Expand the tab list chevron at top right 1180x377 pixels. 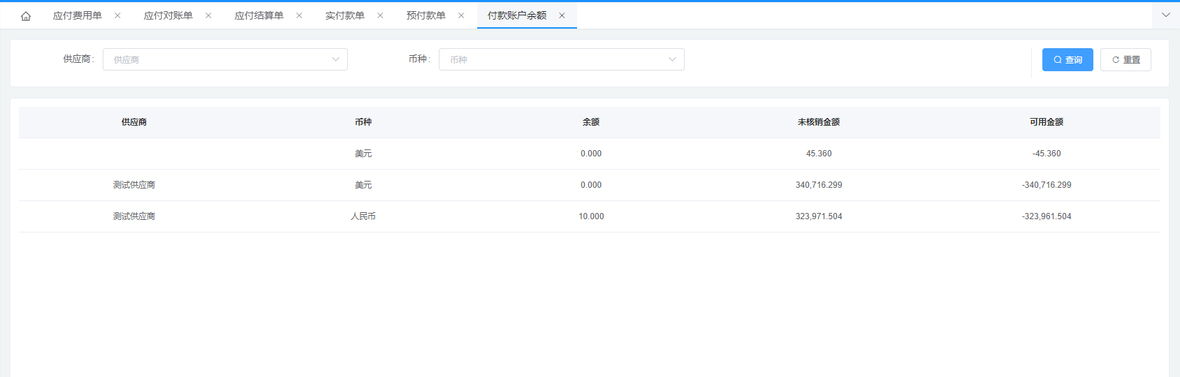tap(1165, 15)
